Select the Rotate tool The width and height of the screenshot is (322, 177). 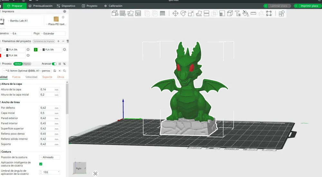[x=183, y=14]
